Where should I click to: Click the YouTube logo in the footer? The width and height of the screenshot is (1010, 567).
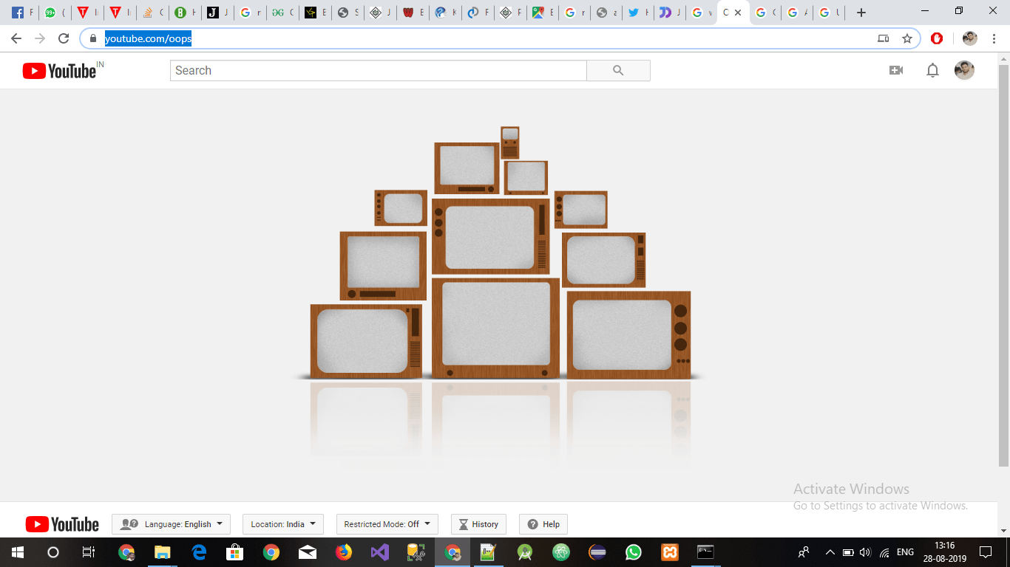point(62,524)
